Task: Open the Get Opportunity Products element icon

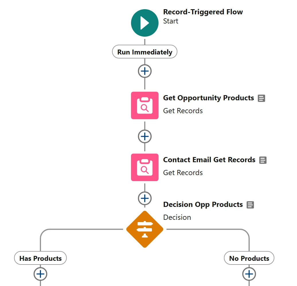Action: point(144,105)
